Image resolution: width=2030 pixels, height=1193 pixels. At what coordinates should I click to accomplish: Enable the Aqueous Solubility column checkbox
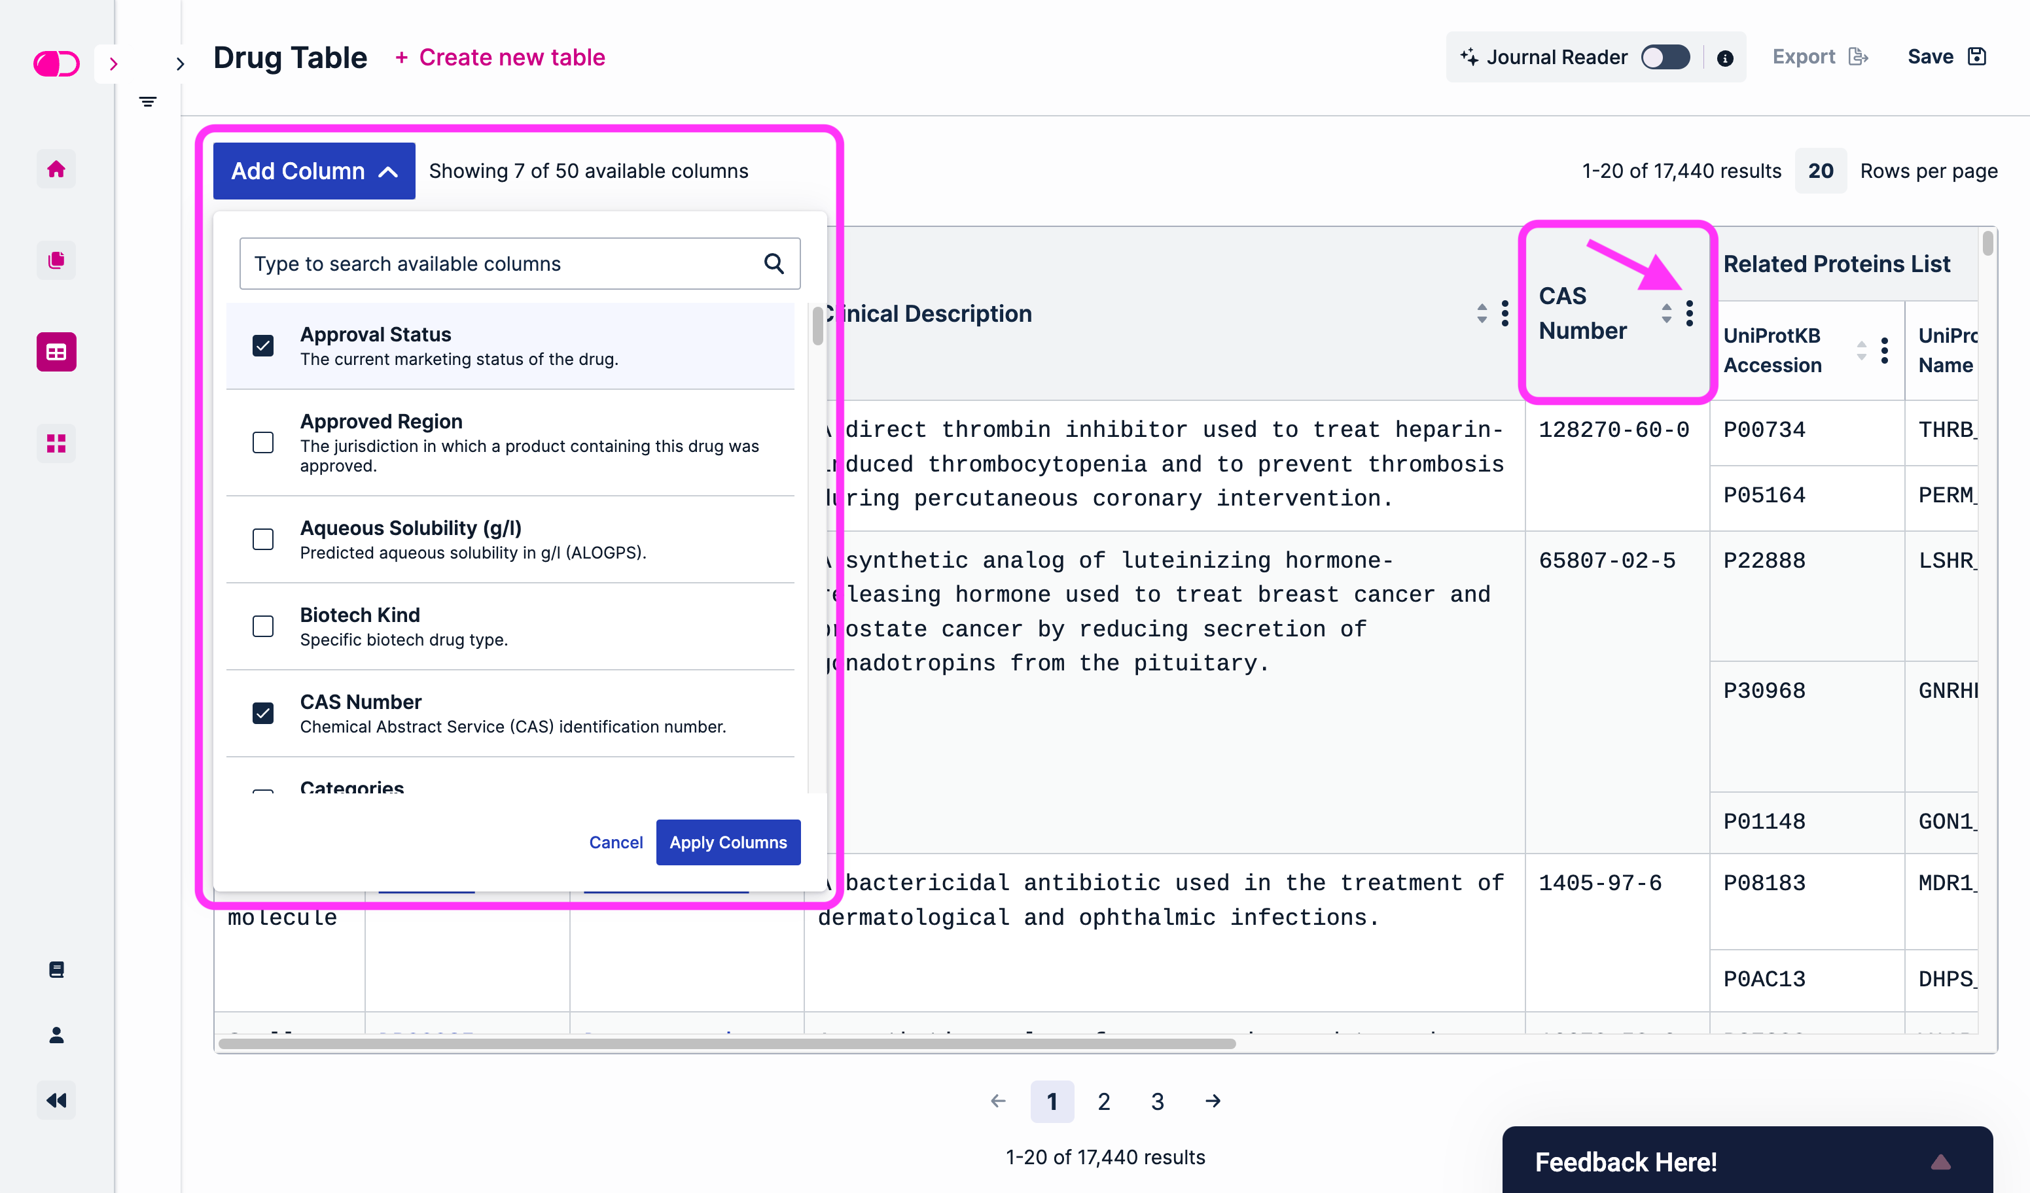click(262, 540)
